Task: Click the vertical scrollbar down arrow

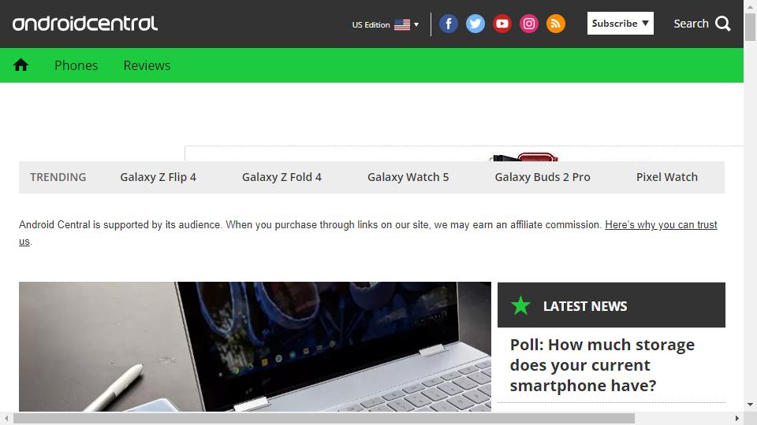Action: [750, 405]
